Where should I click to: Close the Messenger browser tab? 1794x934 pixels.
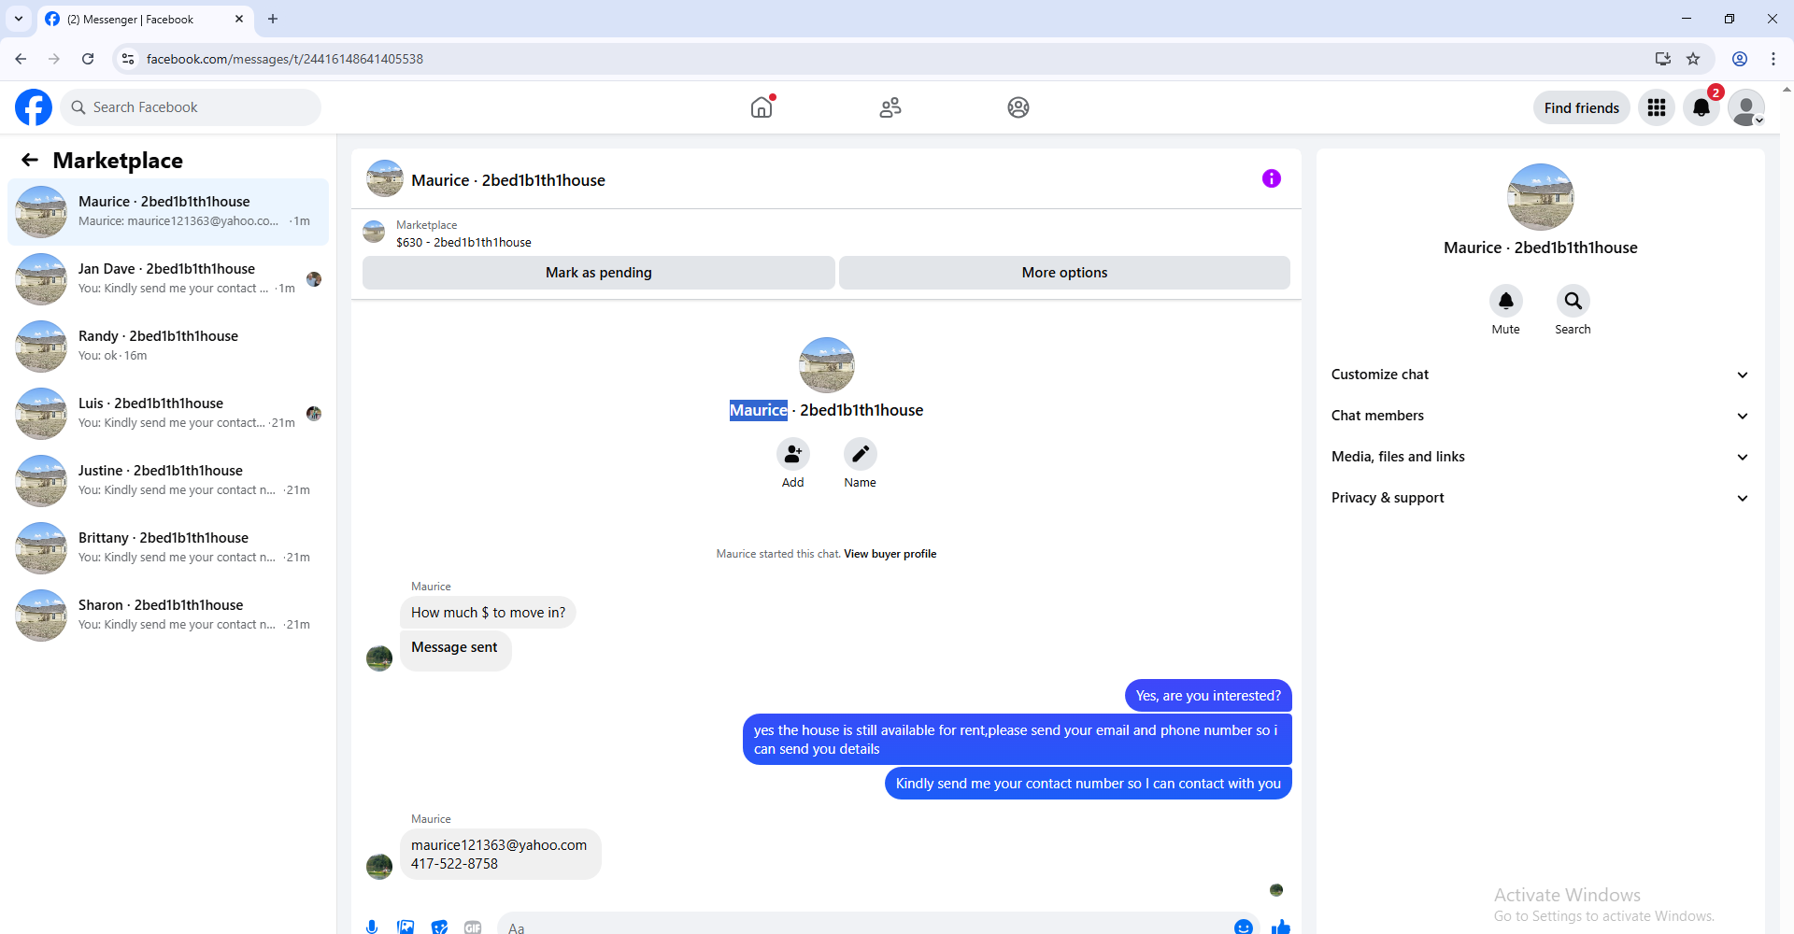coord(239,19)
